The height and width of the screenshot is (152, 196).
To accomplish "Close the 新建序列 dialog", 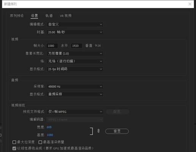I will (x=190, y=4).
